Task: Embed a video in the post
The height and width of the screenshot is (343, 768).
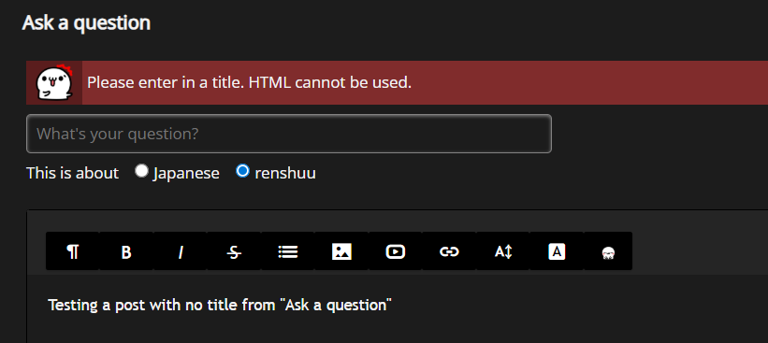Action: (396, 251)
